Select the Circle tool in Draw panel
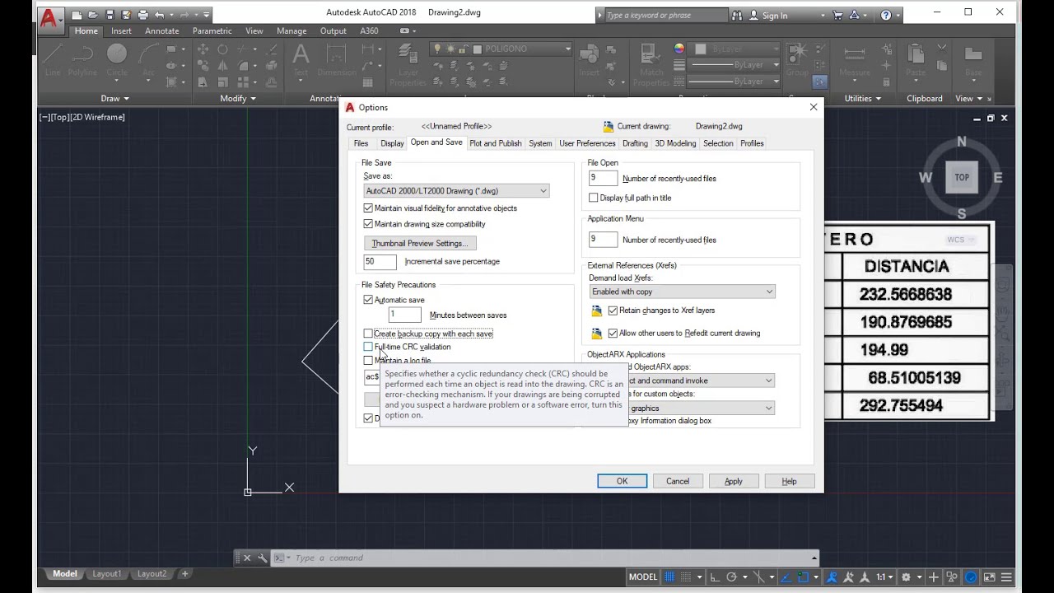The width and height of the screenshot is (1054, 593). (x=116, y=59)
